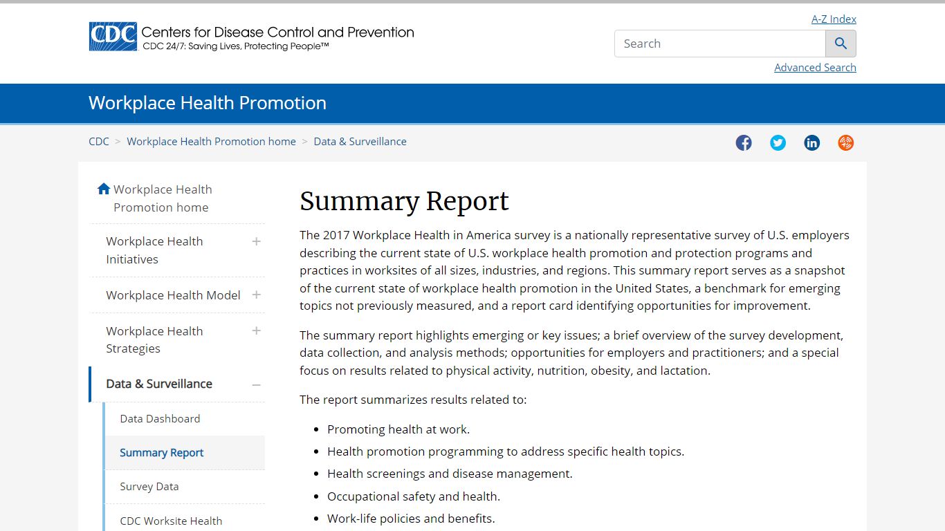Click bullet 'Work-life policies and benefits.'
Image resolution: width=945 pixels, height=531 pixels.
click(411, 519)
